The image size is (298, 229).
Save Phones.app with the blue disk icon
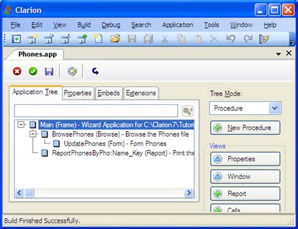coord(49,72)
